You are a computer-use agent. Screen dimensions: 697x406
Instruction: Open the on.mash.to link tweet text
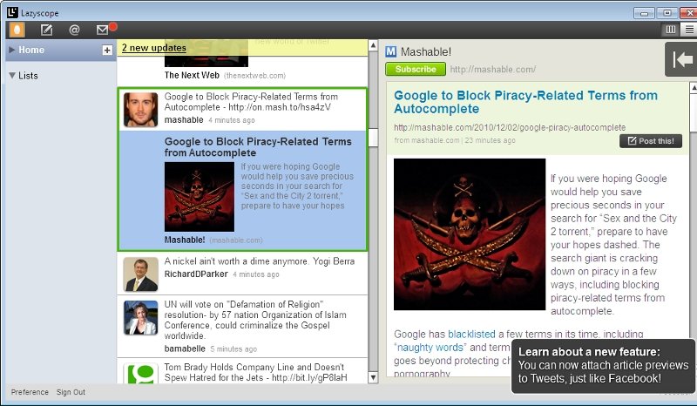[279, 107]
